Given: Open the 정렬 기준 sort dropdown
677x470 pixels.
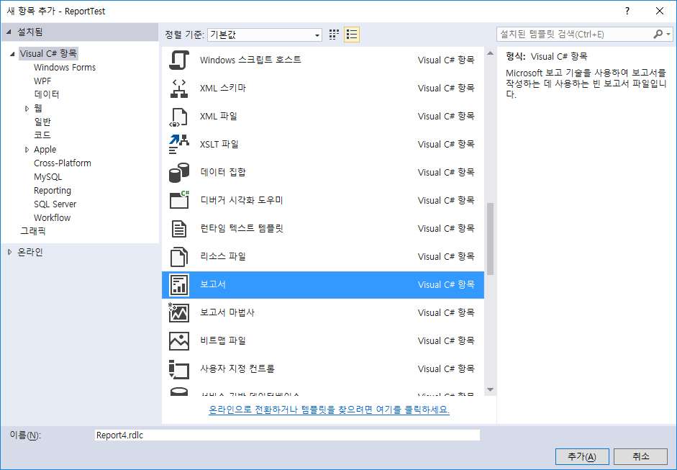Looking at the screenshot, I should click(x=265, y=35).
